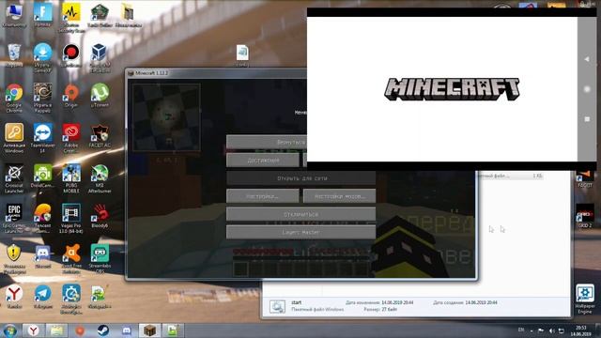
Task: Launch Vegas Pro 13.0 from the desktop
Action: (x=71, y=218)
